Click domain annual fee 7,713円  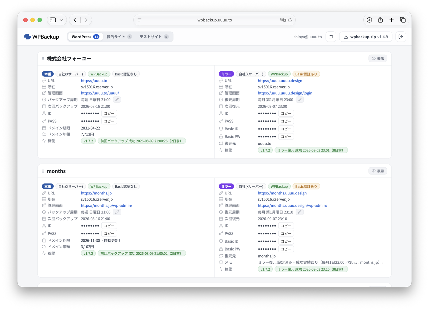[87, 134]
